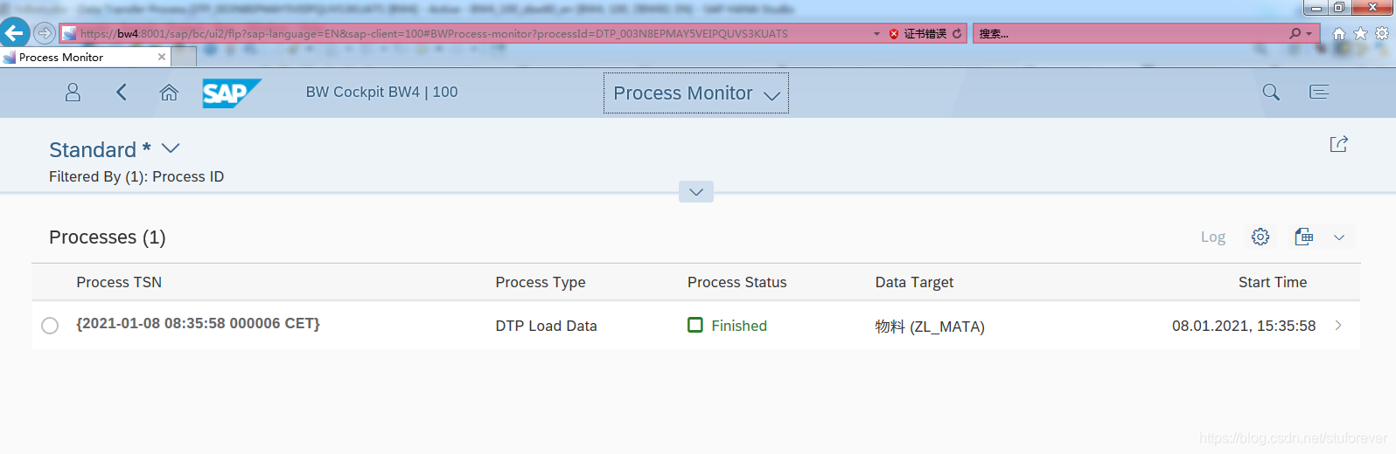Click the SAP logo
This screenshot has height=454, width=1396.
231,93
